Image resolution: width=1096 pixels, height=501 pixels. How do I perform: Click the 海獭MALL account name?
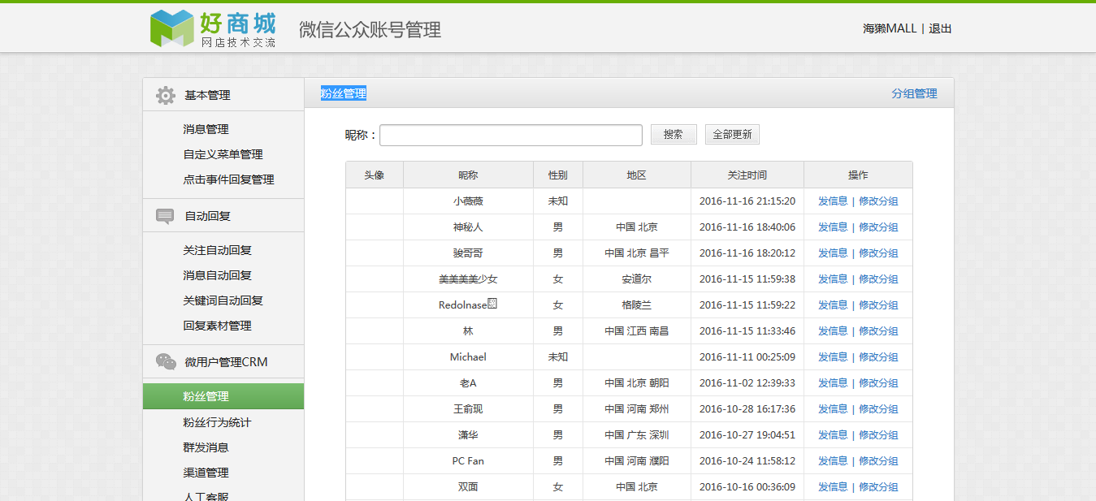pos(890,28)
